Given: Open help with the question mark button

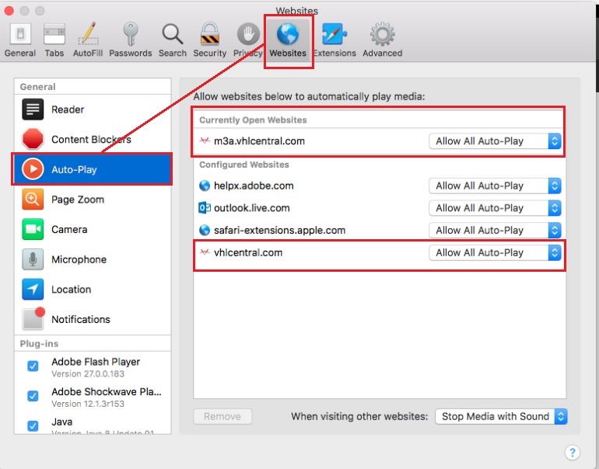Looking at the screenshot, I should (x=573, y=453).
